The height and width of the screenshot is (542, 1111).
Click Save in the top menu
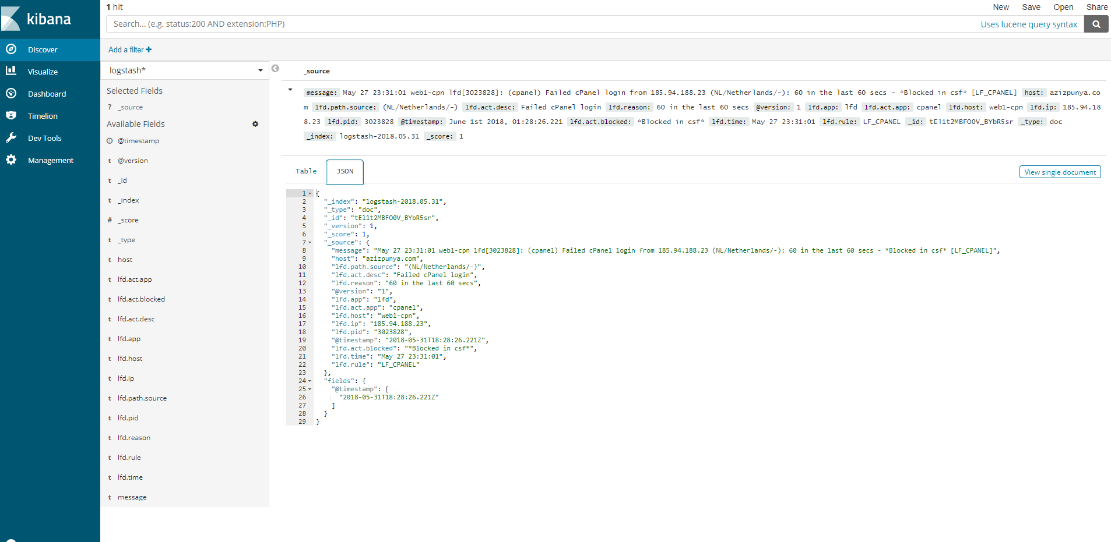[1031, 7]
